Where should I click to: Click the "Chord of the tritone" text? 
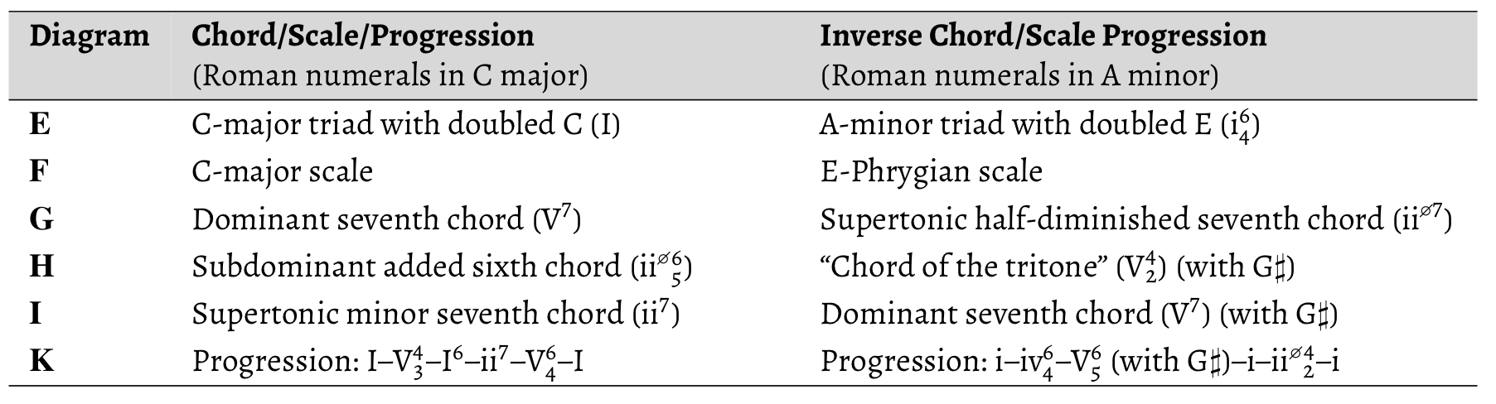[x=962, y=267]
